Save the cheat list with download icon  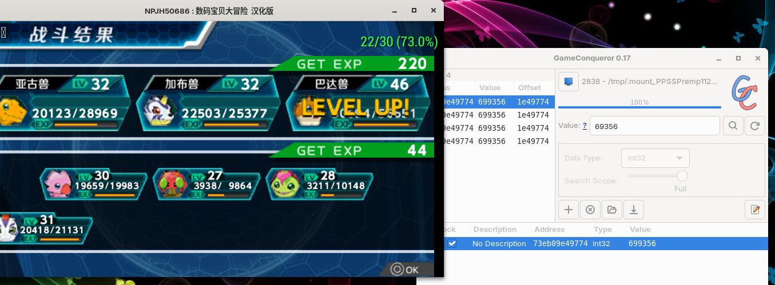point(634,210)
